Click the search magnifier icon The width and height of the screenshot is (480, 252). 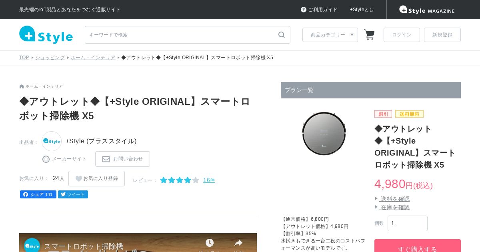282,35
